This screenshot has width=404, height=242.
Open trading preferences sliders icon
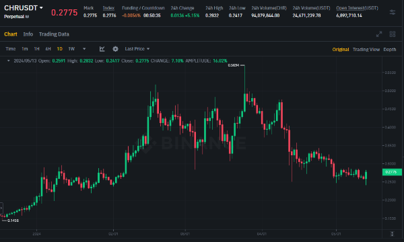click(x=392, y=12)
